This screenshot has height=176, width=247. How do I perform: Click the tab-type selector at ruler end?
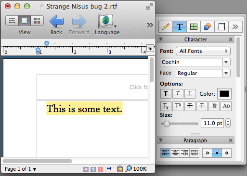[150, 48]
